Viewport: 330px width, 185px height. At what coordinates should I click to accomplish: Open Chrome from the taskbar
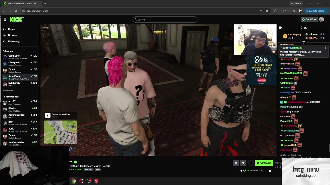click(x=74, y=181)
